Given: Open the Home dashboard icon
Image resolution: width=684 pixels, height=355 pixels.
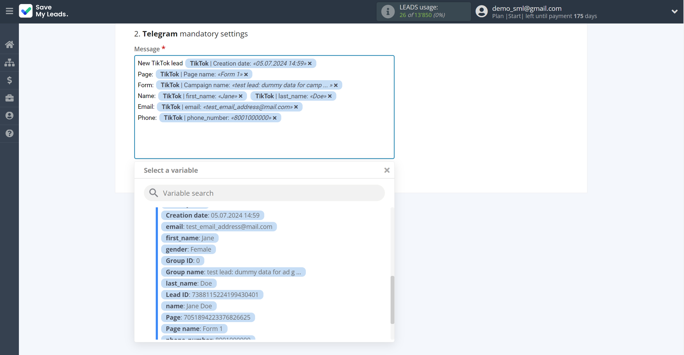Looking at the screenshot, I should coord(9,45).
